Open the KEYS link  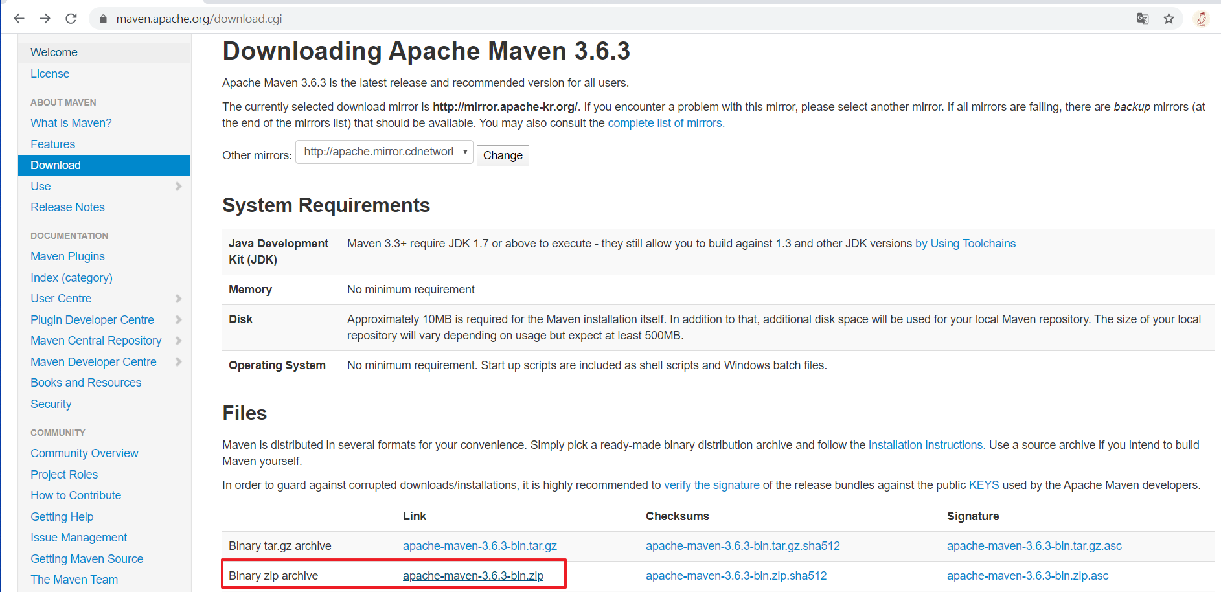pos(984,485)
